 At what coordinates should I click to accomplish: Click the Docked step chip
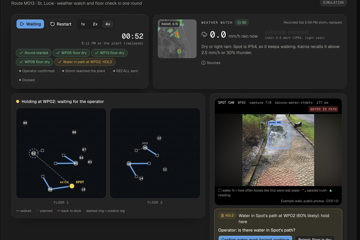pos(27,80)
